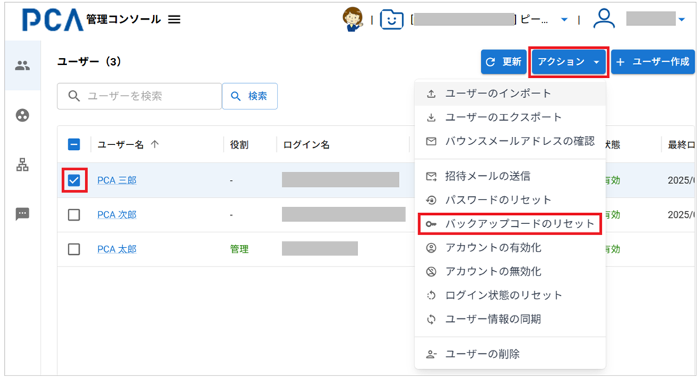Open the PCA 太郎 user link

[117, 249]
